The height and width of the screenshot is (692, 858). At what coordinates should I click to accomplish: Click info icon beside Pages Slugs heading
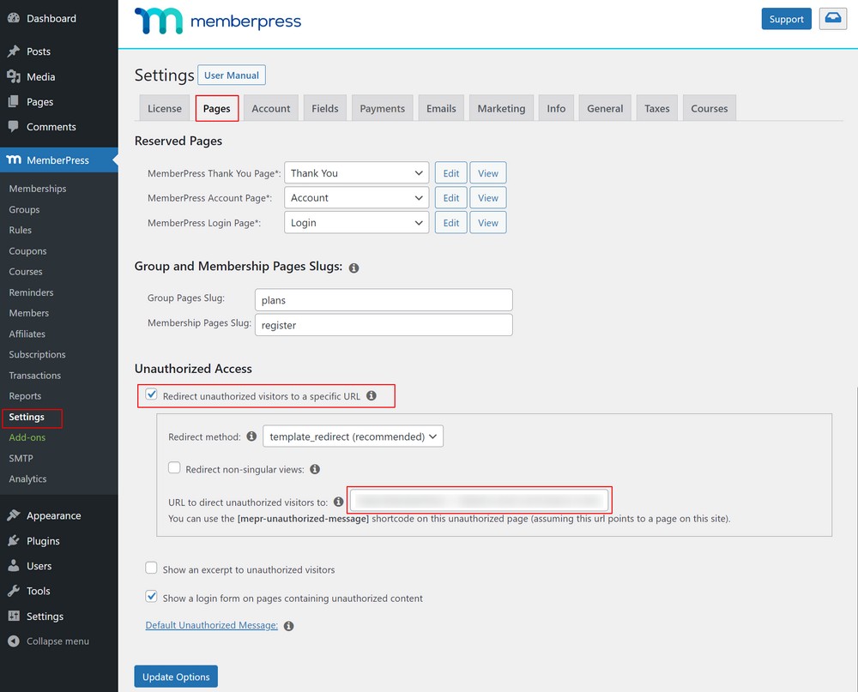pos(354,268)
